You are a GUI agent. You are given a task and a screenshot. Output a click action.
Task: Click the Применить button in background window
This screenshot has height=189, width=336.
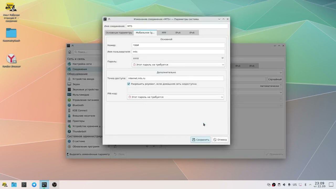pos(274,154)
